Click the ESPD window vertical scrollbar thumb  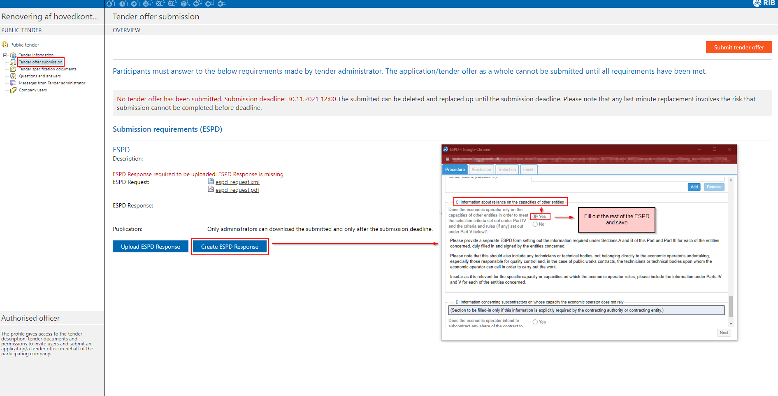731,306
